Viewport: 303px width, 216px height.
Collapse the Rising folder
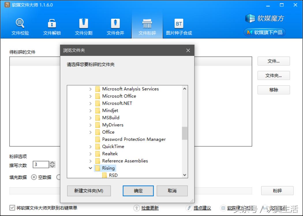click(90, 168)
